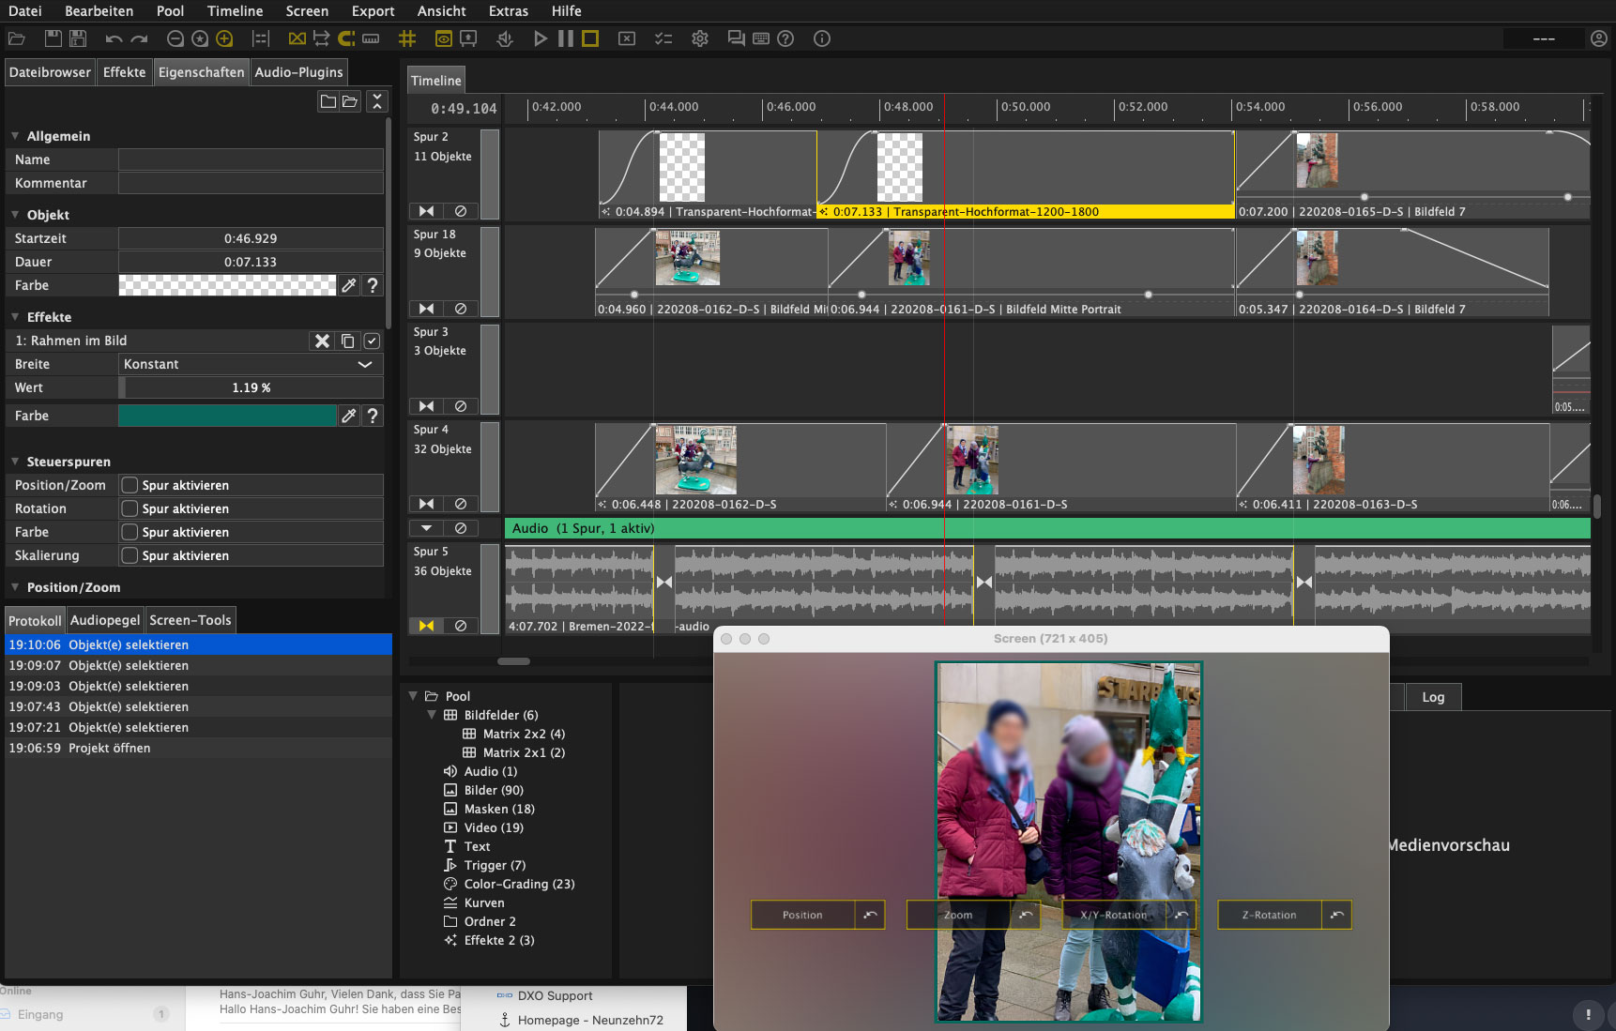Viewport: 1616px width, 1031px height.
Task: Click the info circle icon
Action: point(822,38)
